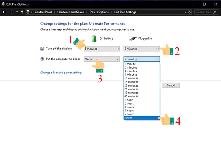Choose 5 minutes in the open list
Screen dimensions: 221x160
(142, 75)
